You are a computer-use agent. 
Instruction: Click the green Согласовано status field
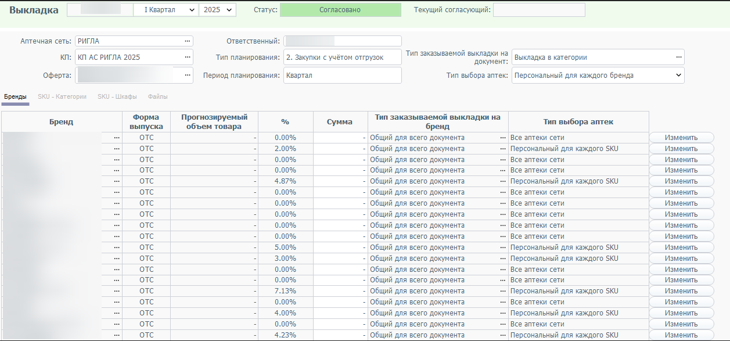tap(340, 10)
